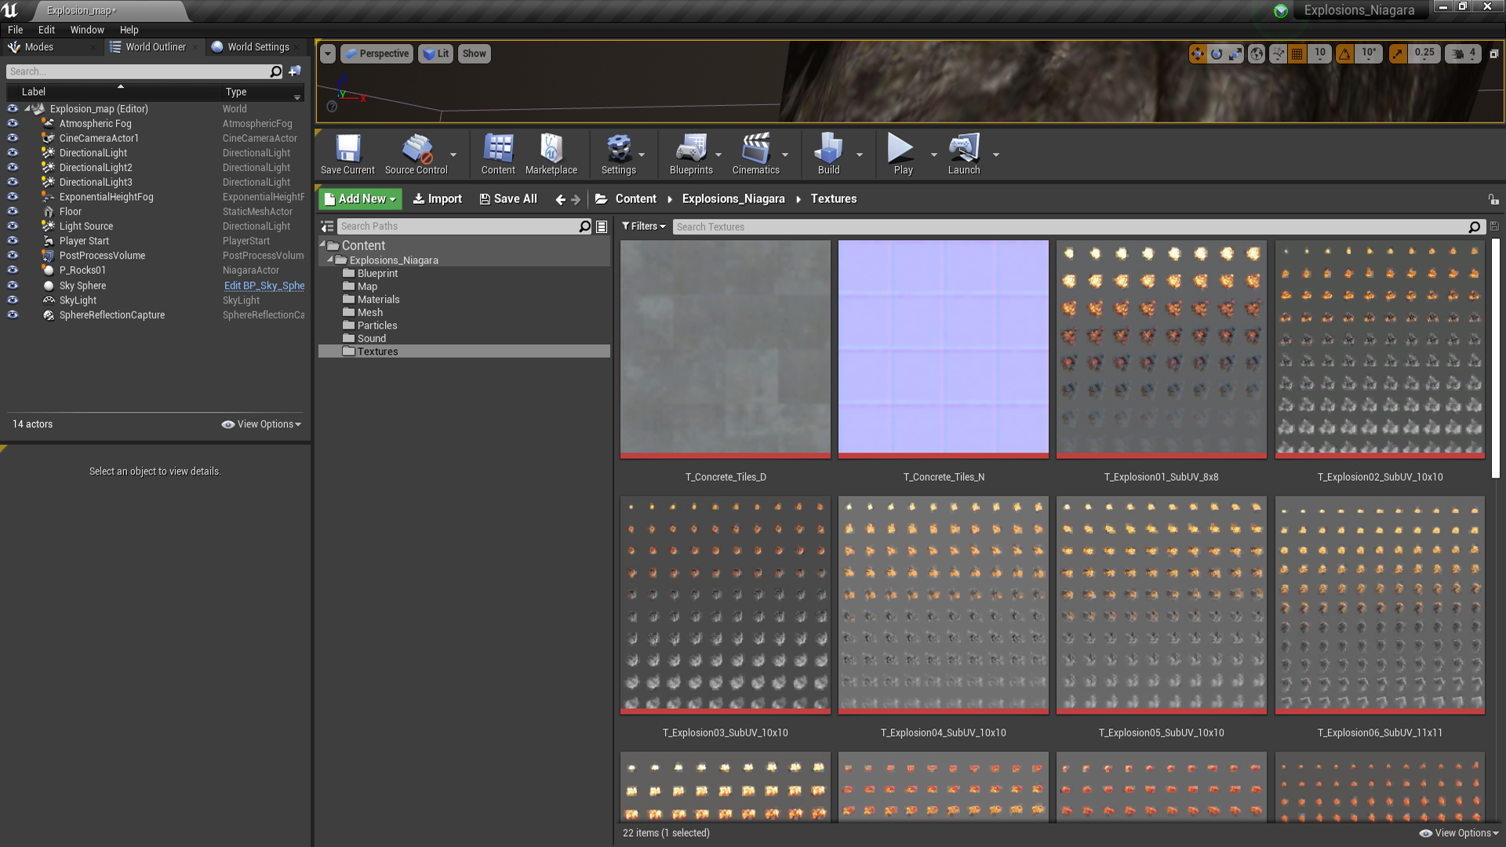Screen dimensions: 1506x847
Task: Open Content browser toolbar icon
Action: pos(498,154)
